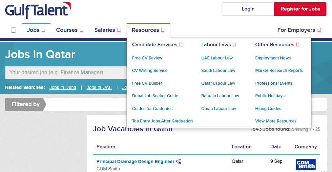Click Register for Jobs button
332x172 pixels.
pyautogui.click(x=300, y=9)
